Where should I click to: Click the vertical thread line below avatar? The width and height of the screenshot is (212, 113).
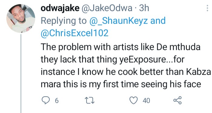click(21, 73)
